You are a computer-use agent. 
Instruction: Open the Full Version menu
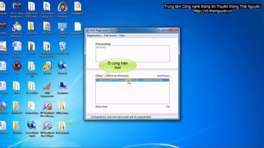(x=110, y=36)
